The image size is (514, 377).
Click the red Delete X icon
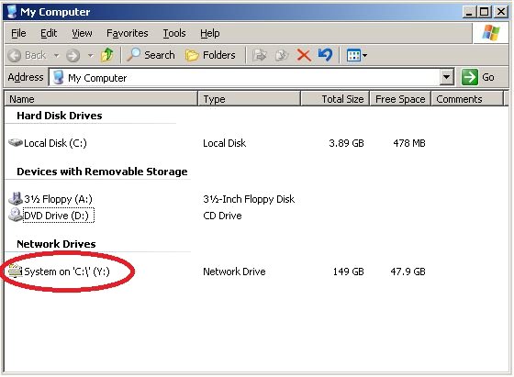[304, 55]
